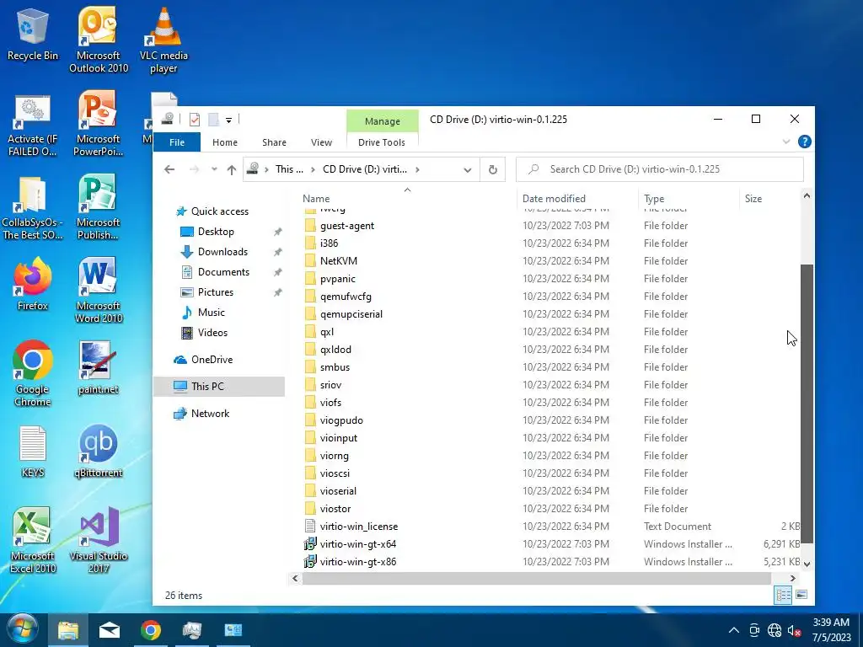Expand the ribbon with the chevron
The image size is (863, 647).
[x=786, y=142]
